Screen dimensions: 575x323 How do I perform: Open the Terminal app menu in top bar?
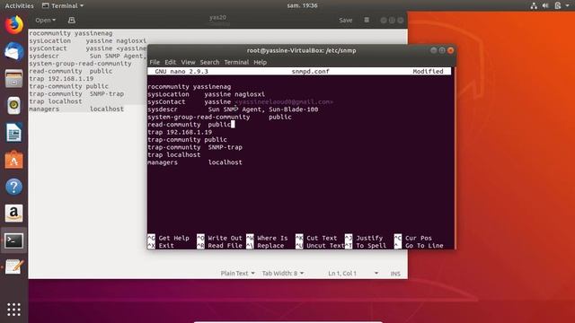(x=63, y=6)
